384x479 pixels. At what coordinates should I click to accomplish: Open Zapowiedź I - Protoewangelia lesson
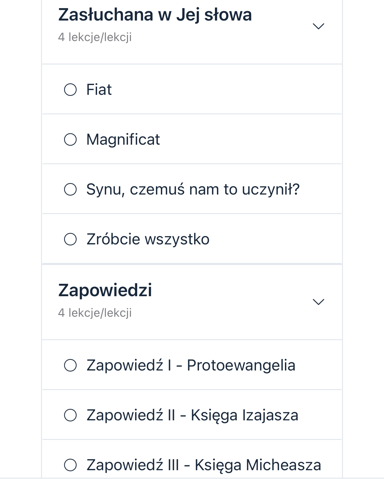pyautogui.click(x=191, y=365)
